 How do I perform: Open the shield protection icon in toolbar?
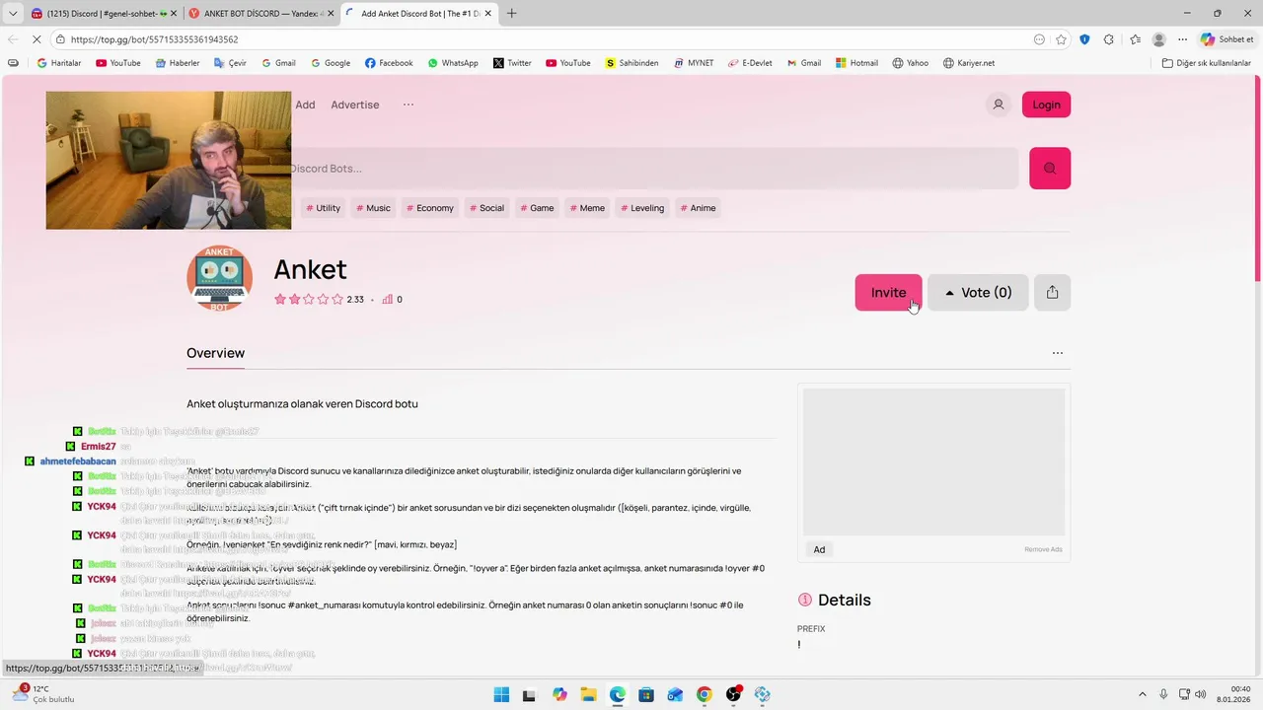coord(1084,39)
